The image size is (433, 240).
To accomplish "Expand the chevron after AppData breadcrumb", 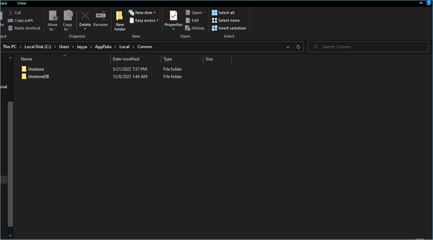I will pos(115,47).
